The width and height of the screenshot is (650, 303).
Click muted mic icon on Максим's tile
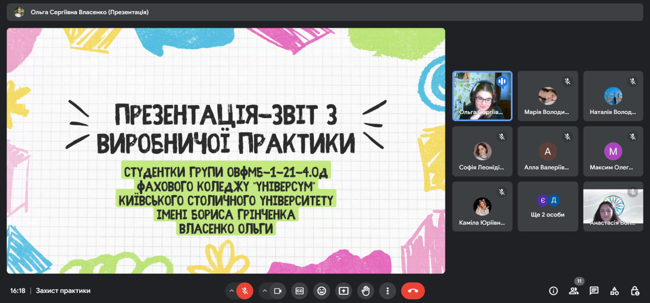point(633,136)
